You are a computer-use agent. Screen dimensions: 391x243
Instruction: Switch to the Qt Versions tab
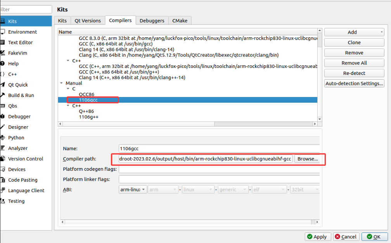point(88,21)
